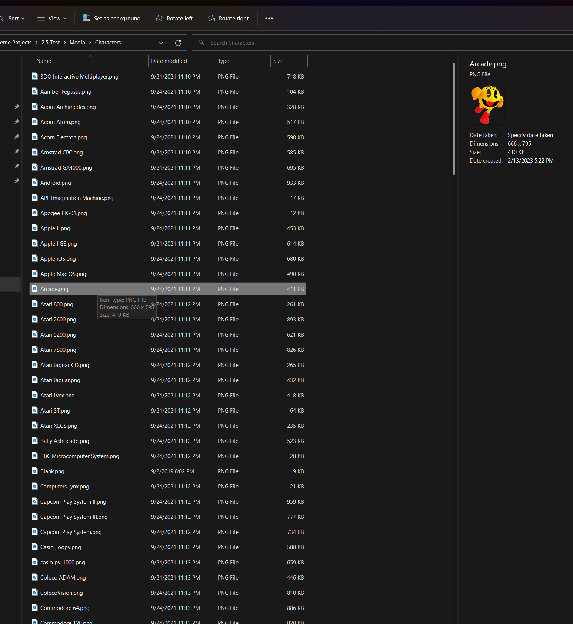Select the file name ColecoVision.png
This screenshot has width=573, height=624.
point(61,593)
